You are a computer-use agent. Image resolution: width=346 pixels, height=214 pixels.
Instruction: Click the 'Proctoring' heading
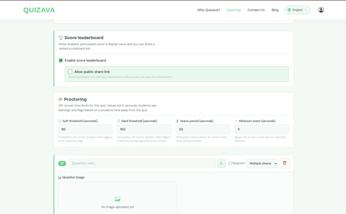point(75,99)
